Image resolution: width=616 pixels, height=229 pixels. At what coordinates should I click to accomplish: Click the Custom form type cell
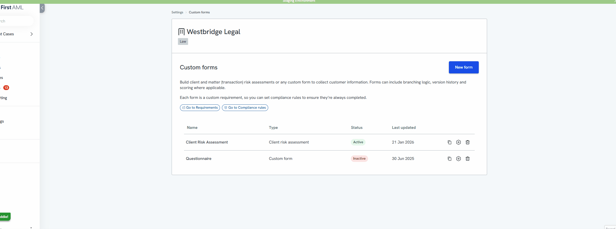tap(281, 159)
